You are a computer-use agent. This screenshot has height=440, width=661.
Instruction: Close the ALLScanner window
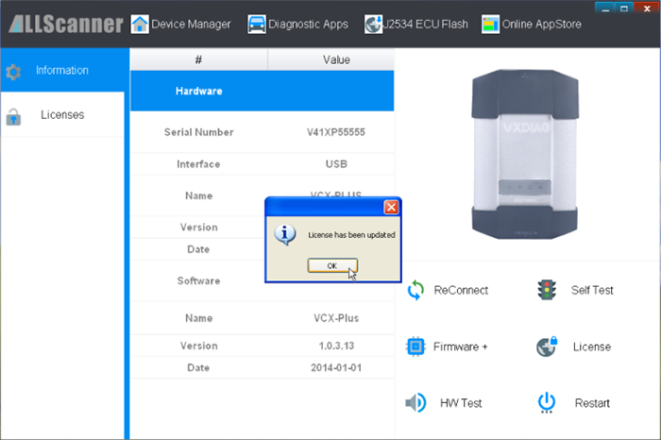point(647,8)
